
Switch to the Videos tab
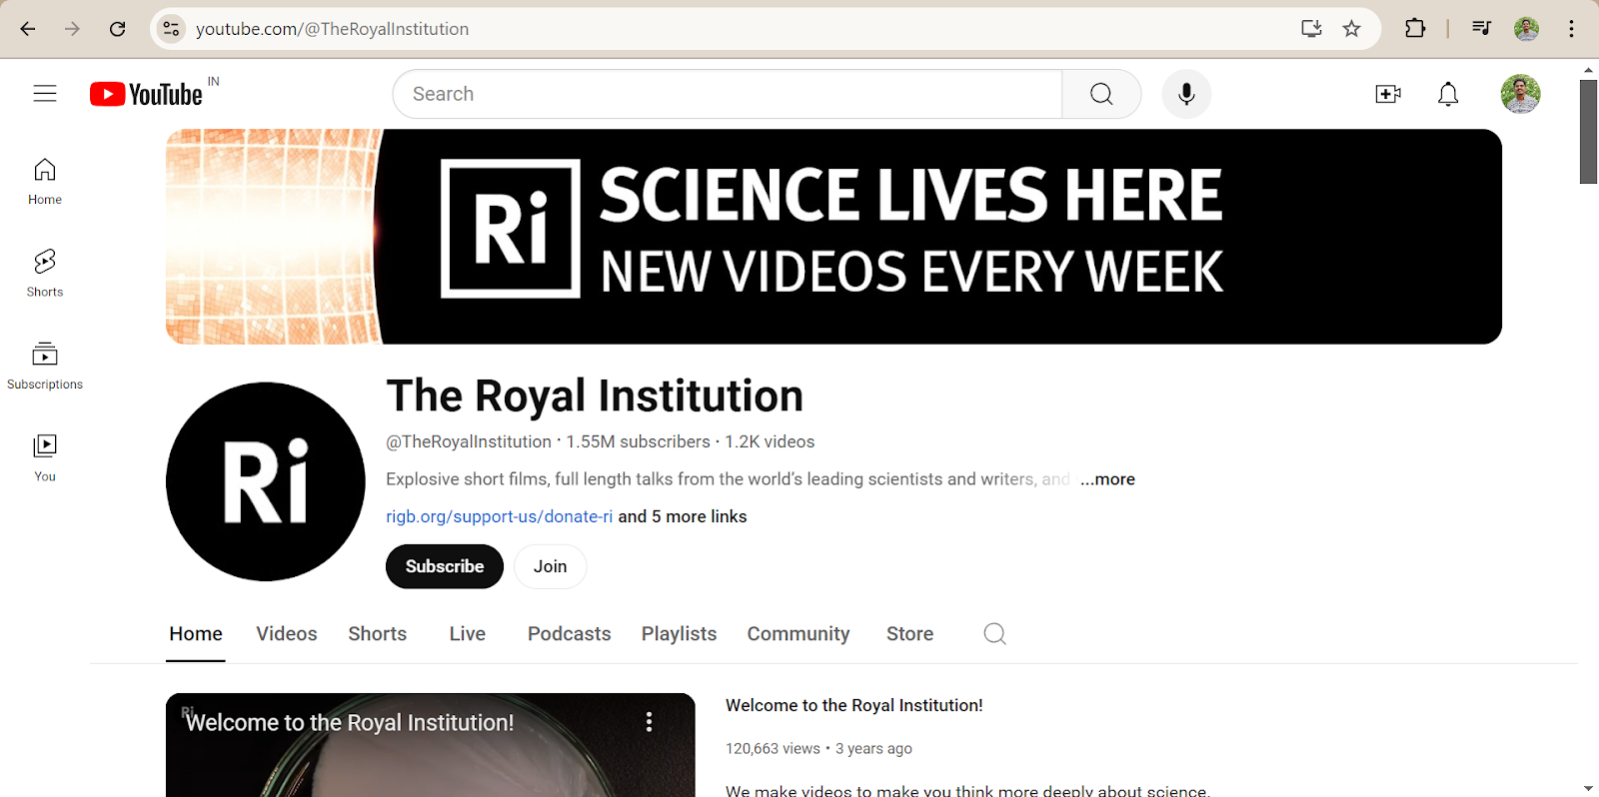pyautogui.click(x=287, y=634)
